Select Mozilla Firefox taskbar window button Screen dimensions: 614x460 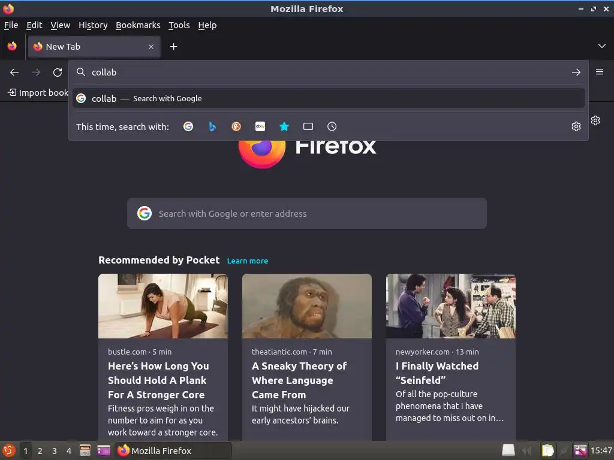[x=173, y=450]
